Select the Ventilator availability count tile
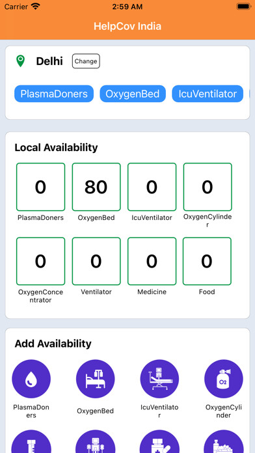The width and height of the screenshot is (255, 453). point(96,261)
